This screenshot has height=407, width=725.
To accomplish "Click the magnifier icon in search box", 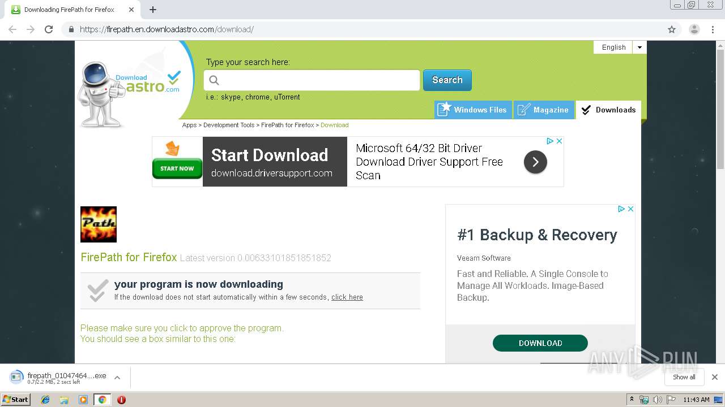I will 214,80.
